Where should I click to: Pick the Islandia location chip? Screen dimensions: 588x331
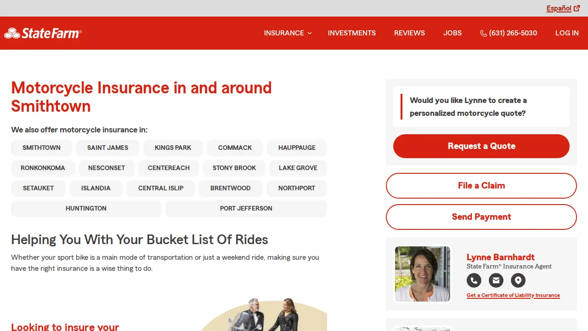(x=96, y=188)
